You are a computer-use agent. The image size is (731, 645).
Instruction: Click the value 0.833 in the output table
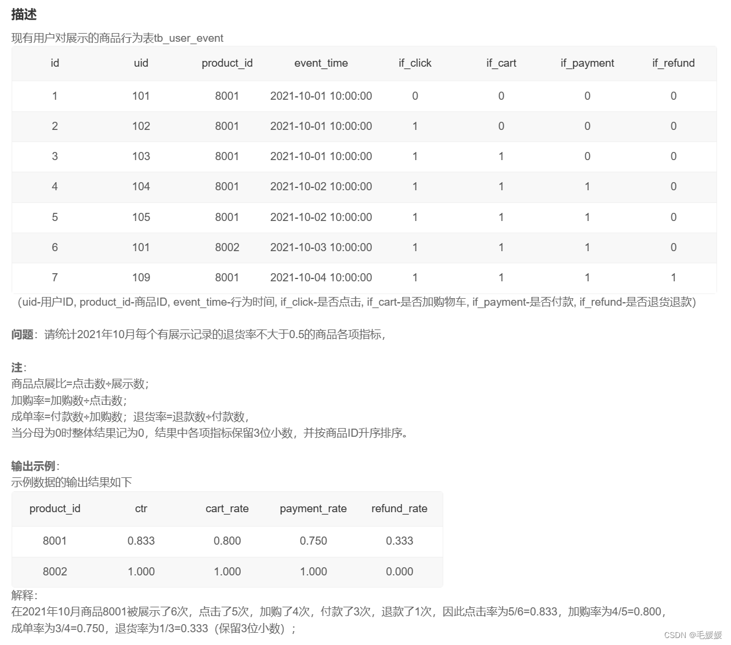click(x=140, y=541)
